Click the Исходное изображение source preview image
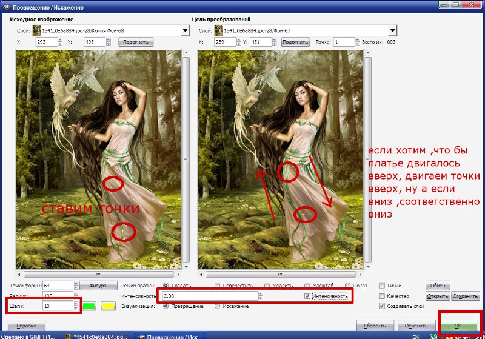Screen dimensions: 485x339 pyautogui.click(x=99, y=159)
